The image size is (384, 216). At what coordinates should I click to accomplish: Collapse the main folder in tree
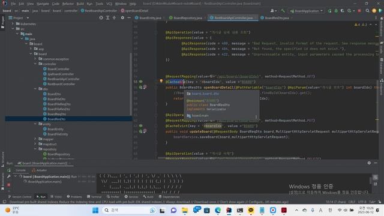pos(17,34)
